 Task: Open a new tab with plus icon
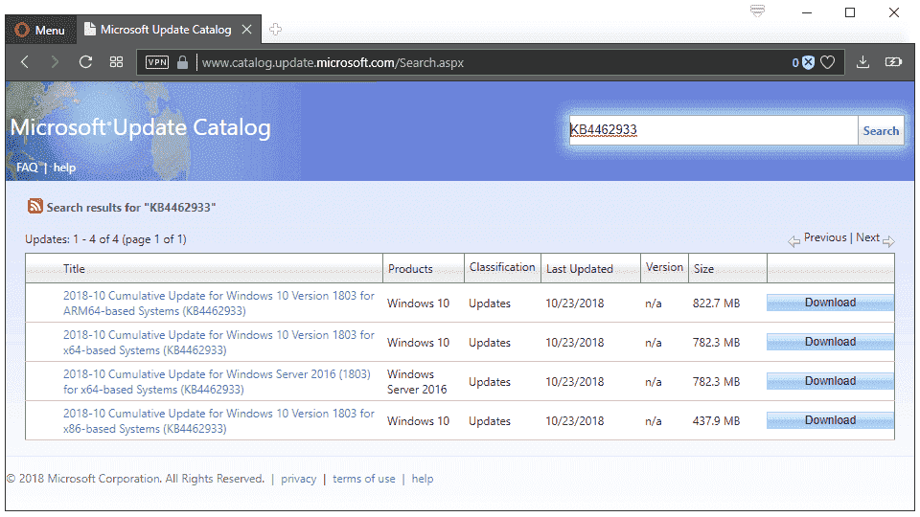[x=275, y=30]
